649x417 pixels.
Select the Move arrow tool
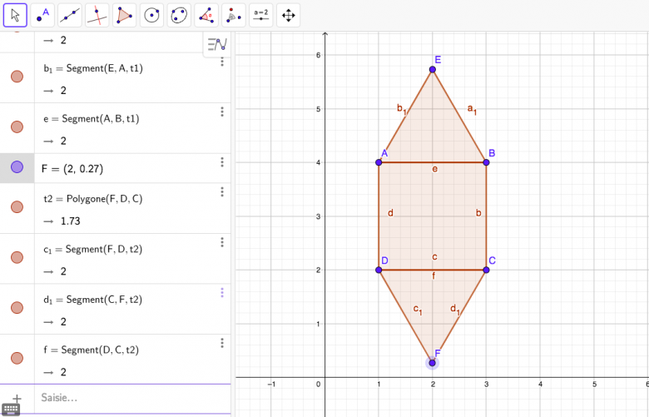coord(15,14)
